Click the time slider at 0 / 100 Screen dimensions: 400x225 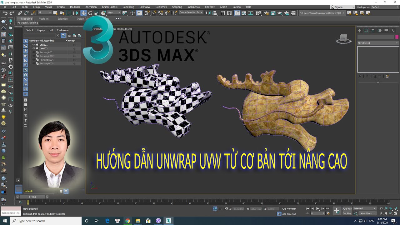click(x=32, y=197)
